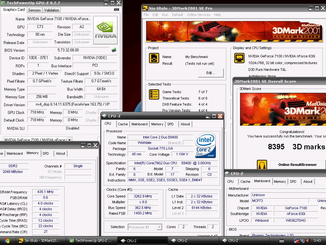The image size is (326, 245).
Task: Switch to the Sensors tab in GPU-Z
Action: [x=34, y=10]
